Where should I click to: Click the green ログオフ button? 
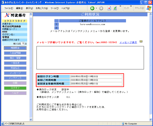coord(15,88)
